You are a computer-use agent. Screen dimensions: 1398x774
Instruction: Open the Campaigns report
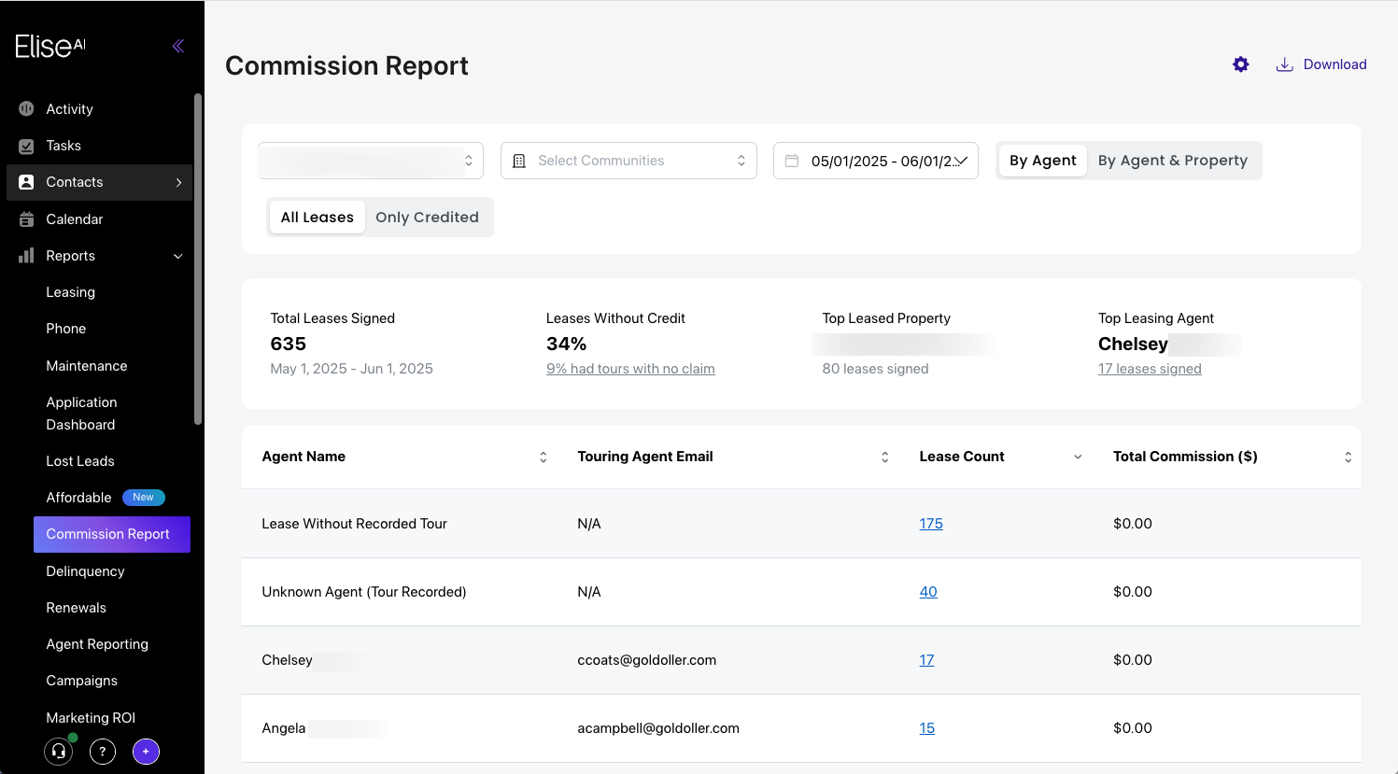(82, 681)
